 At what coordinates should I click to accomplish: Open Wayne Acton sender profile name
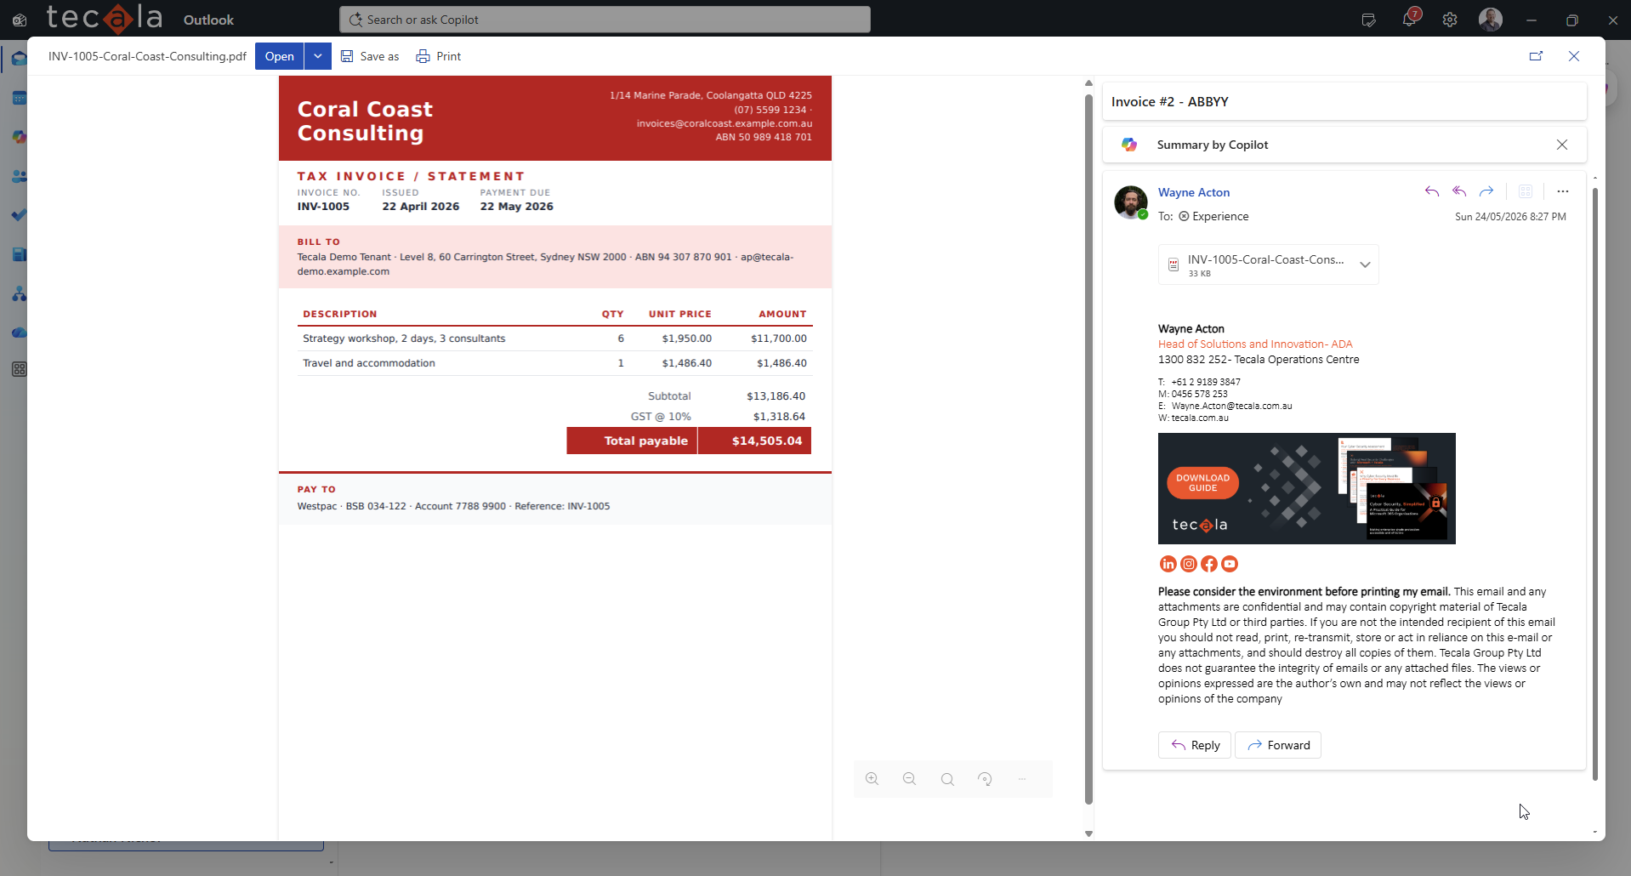coord(1194,192)
